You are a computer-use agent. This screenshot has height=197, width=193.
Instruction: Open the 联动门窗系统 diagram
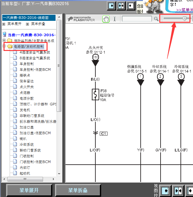click(x=30, y=150)
